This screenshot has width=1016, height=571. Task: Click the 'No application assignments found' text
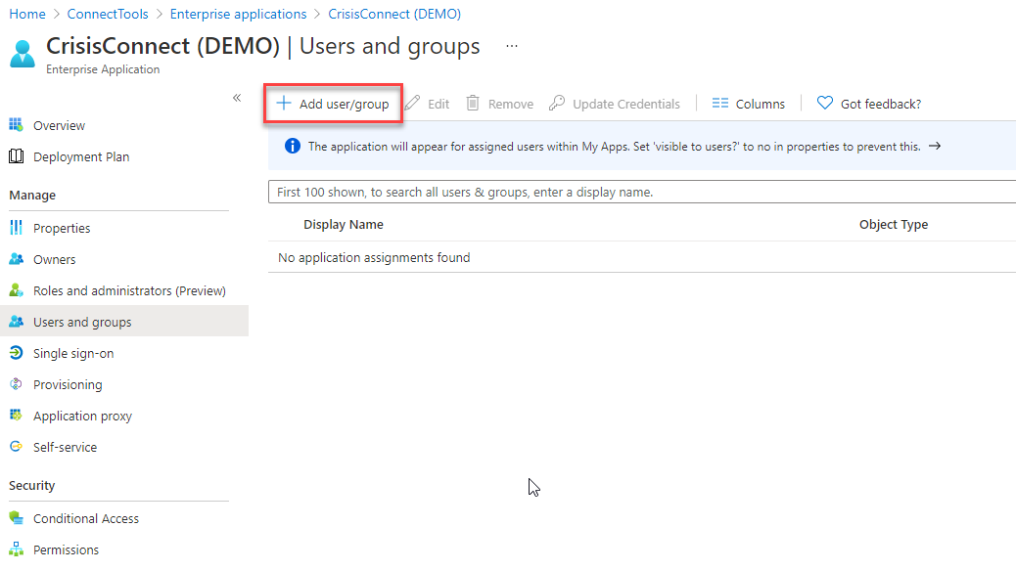[x=374, y=258]
